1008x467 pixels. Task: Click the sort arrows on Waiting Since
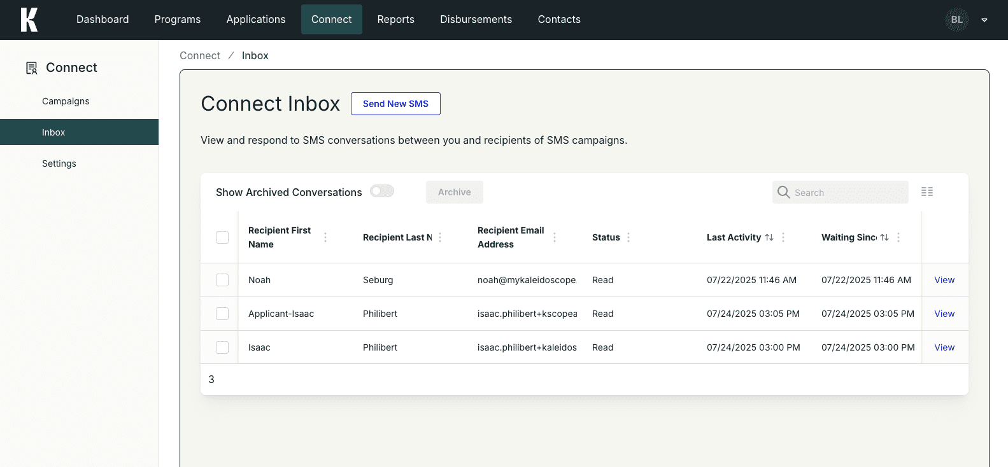coord(884,237)
